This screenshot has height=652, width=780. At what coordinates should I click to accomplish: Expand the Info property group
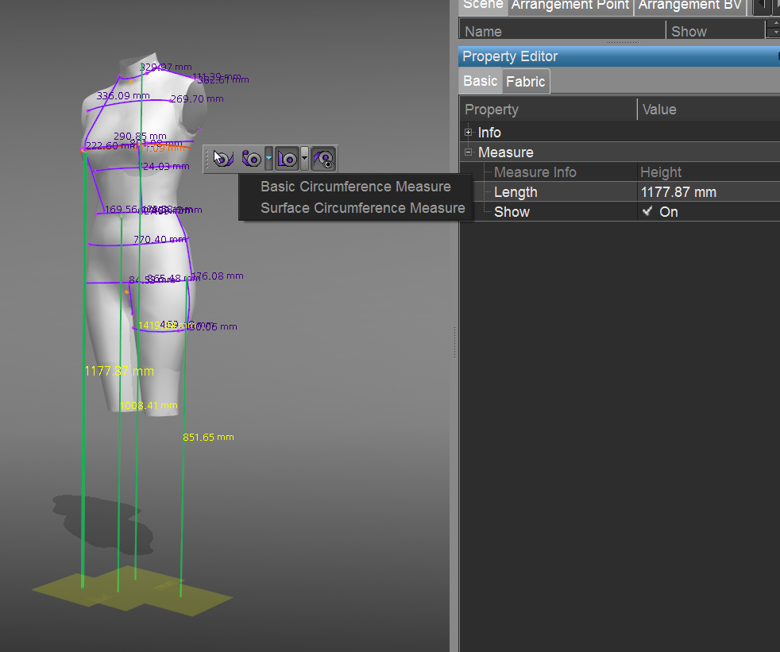click(x=469, y=133)
